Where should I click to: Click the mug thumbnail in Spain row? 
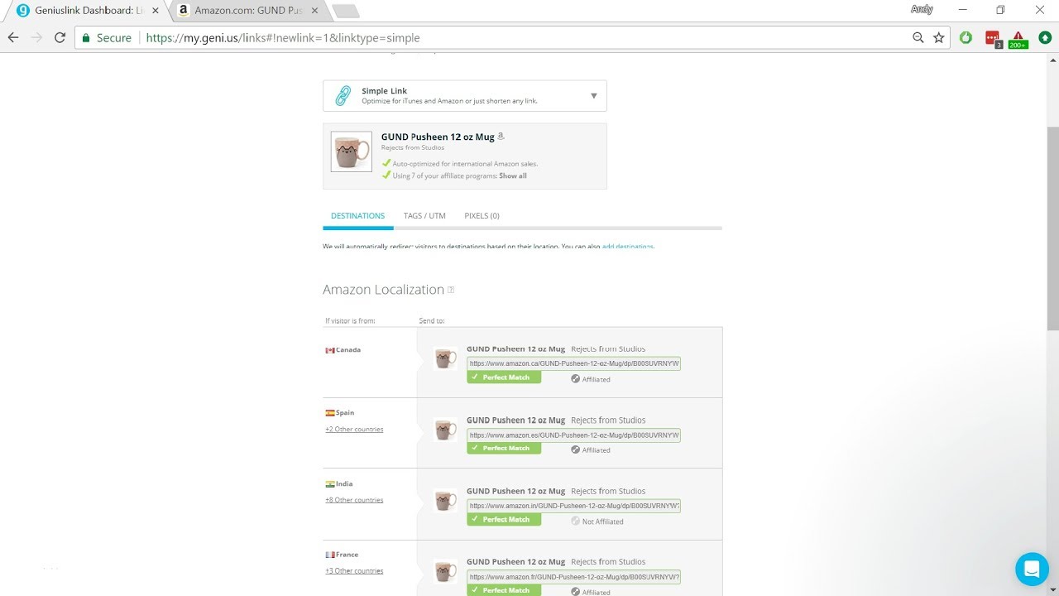click(x=445, y=430)
